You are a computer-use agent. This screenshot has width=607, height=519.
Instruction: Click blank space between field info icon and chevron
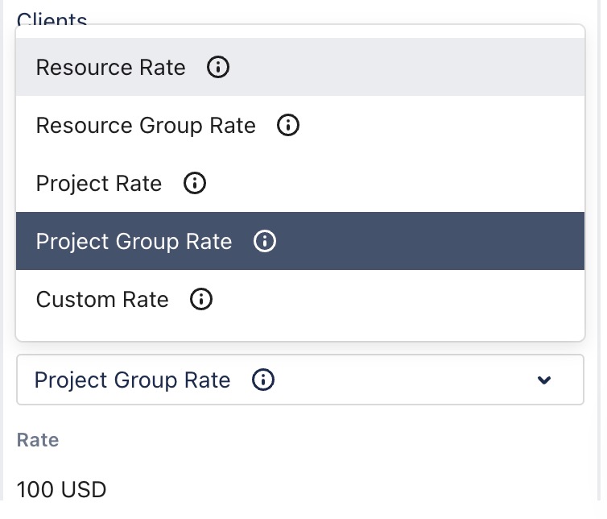click(403, 380)
